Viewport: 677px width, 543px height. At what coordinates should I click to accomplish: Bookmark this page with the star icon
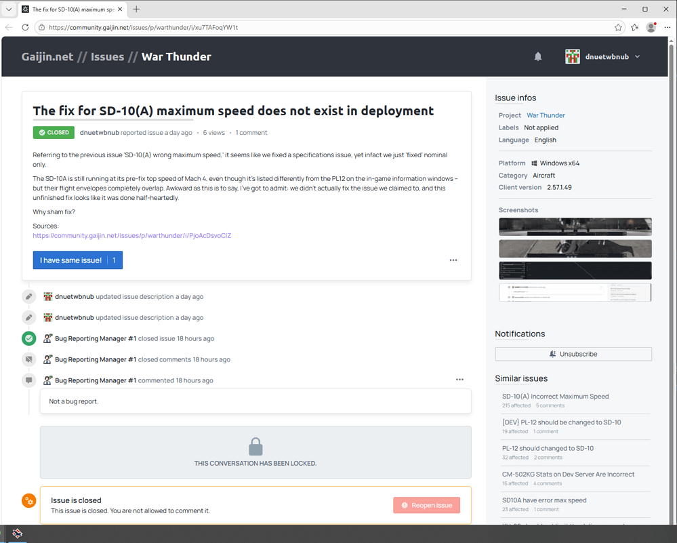point(618,28)
